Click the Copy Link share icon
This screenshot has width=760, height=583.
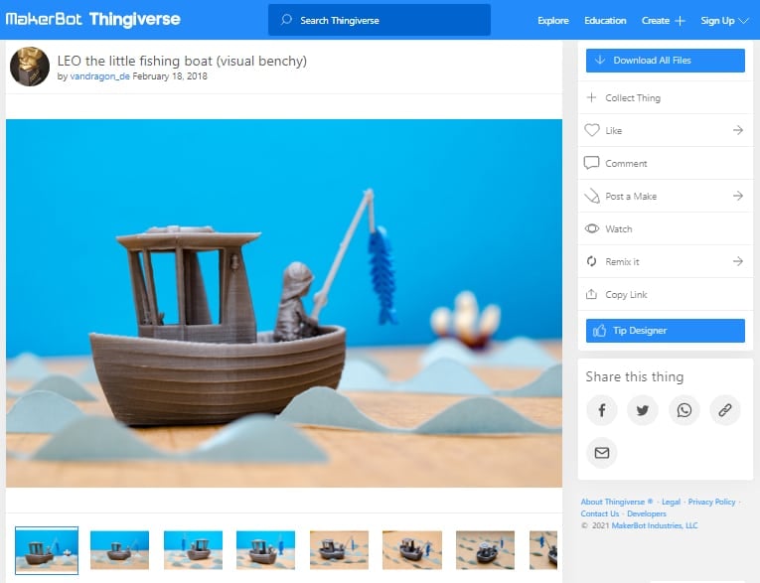pos(591,294)
